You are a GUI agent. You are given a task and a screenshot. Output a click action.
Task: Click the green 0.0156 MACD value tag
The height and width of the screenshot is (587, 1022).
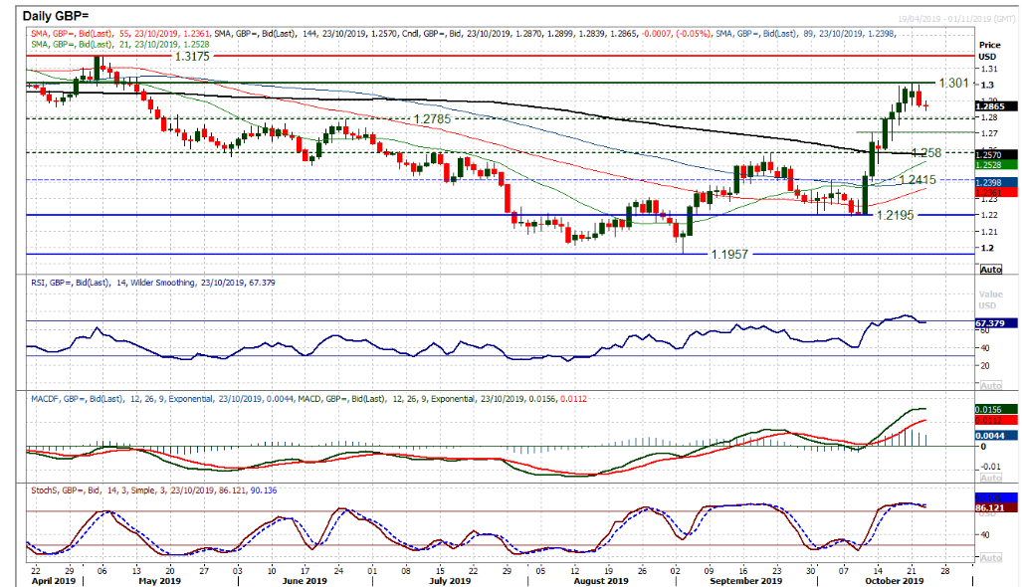click(x=995, y=409)
